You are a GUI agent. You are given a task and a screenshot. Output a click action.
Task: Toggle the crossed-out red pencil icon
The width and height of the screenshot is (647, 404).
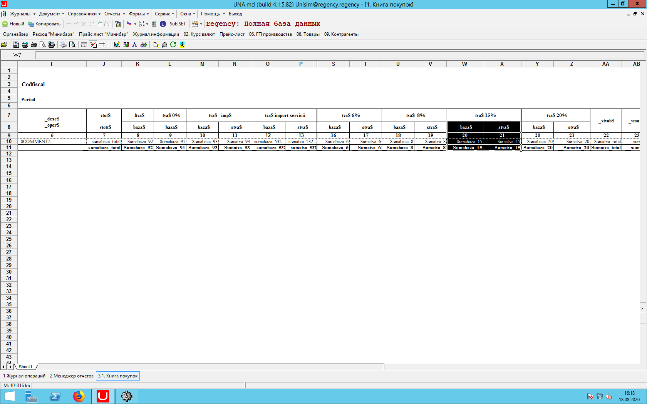(94, 45)
